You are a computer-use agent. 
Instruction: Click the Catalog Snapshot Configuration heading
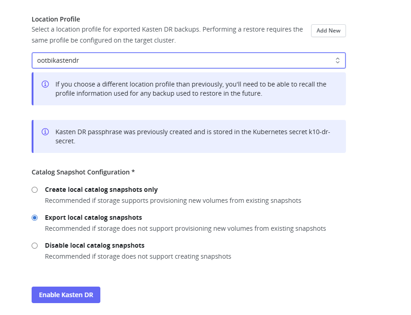coord(83,172)
